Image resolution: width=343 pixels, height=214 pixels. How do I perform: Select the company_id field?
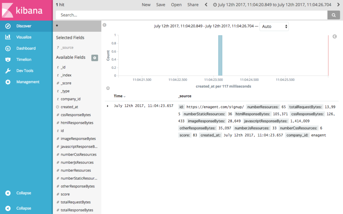click(70, 99)
